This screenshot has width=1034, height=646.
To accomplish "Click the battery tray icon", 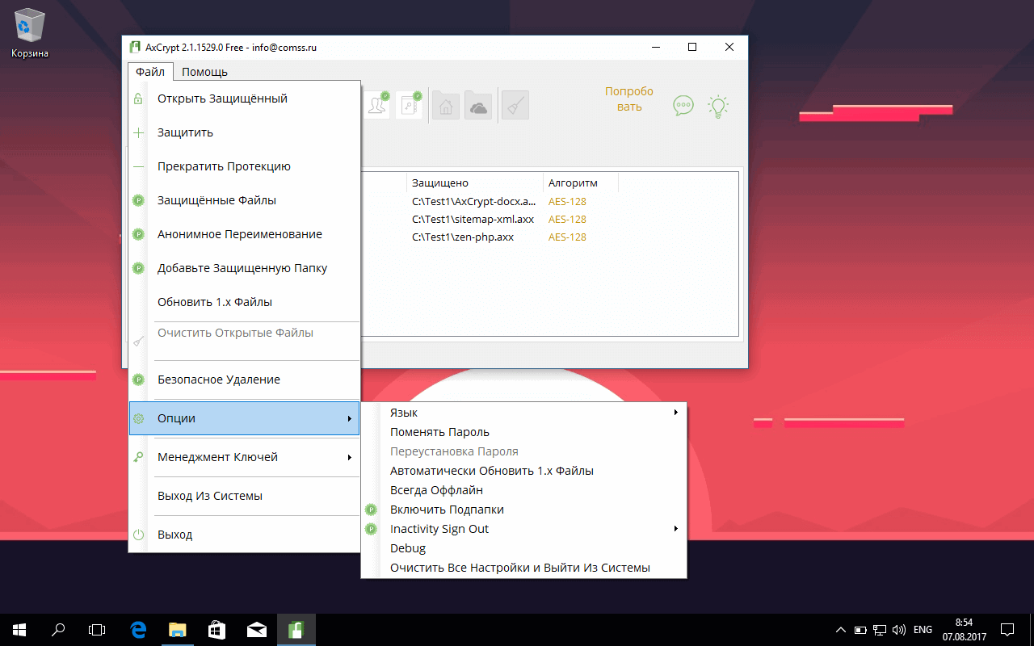I will point(861,629).
